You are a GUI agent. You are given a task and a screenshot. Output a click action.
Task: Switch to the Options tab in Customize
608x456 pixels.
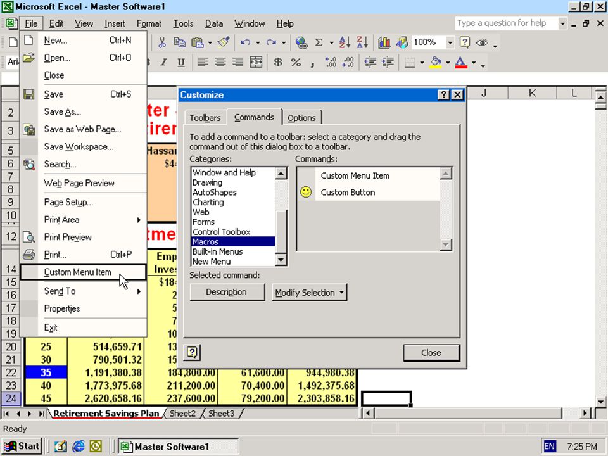301,118
